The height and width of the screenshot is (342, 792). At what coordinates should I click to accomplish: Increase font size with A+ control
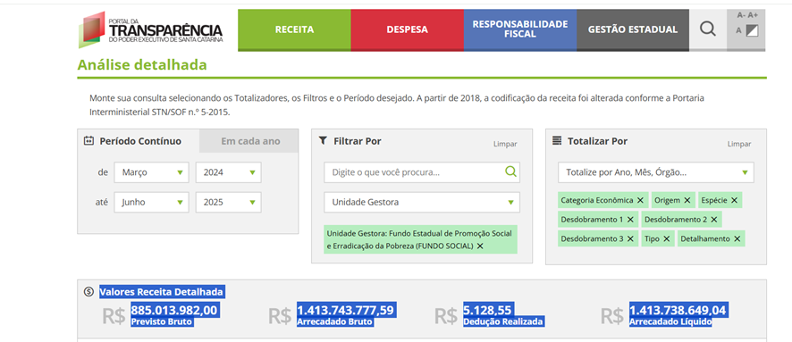coord(753,15)
